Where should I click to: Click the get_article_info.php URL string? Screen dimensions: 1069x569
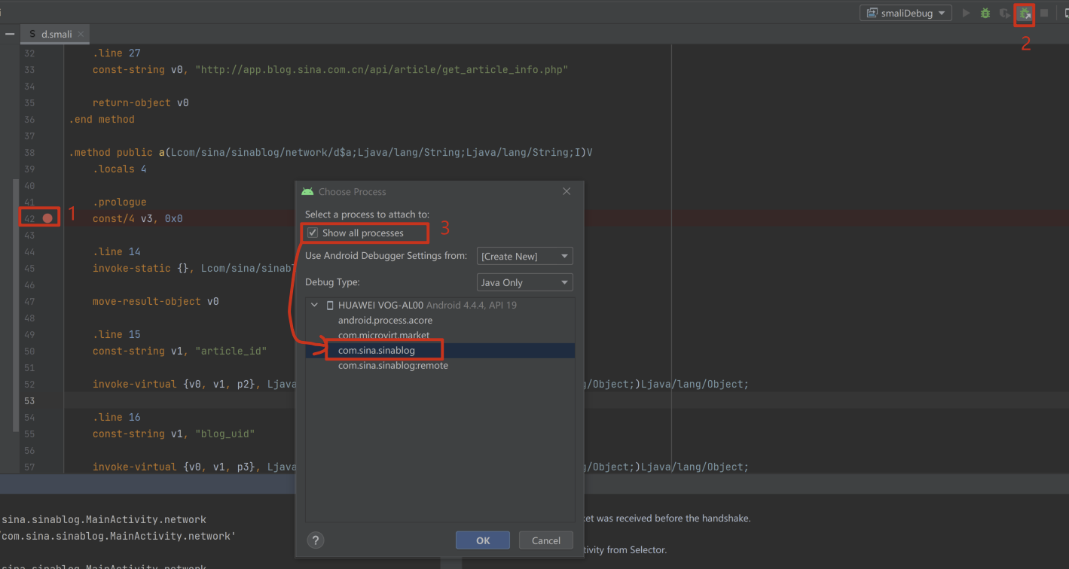(x=381, y=70)
